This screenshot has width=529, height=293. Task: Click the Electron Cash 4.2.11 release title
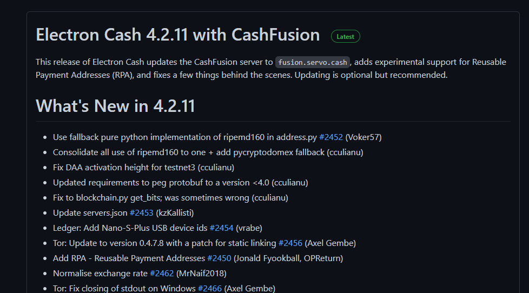pyautogui.click(x=178, y=35)
